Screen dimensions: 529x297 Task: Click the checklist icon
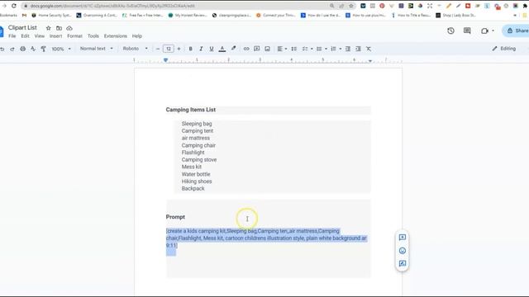305,49
